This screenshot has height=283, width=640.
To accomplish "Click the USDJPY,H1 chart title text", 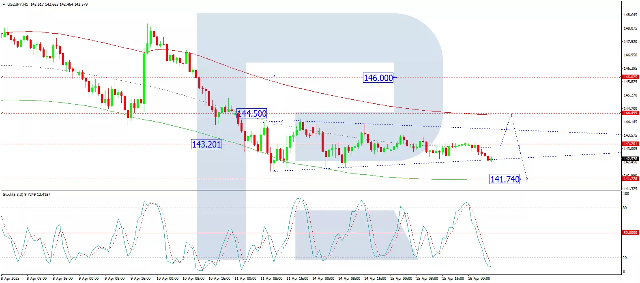I will (x=17, y=4).
